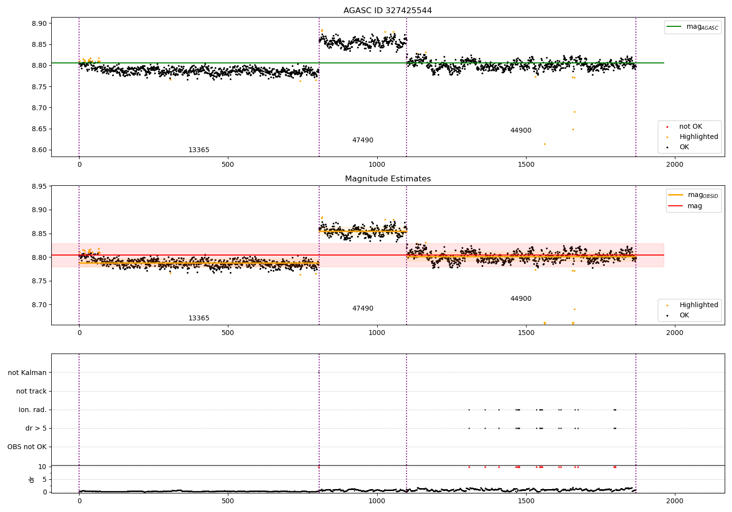Click x-tick 1000 under the top plot
The image size is (732, 512).
tap(377, 165)
